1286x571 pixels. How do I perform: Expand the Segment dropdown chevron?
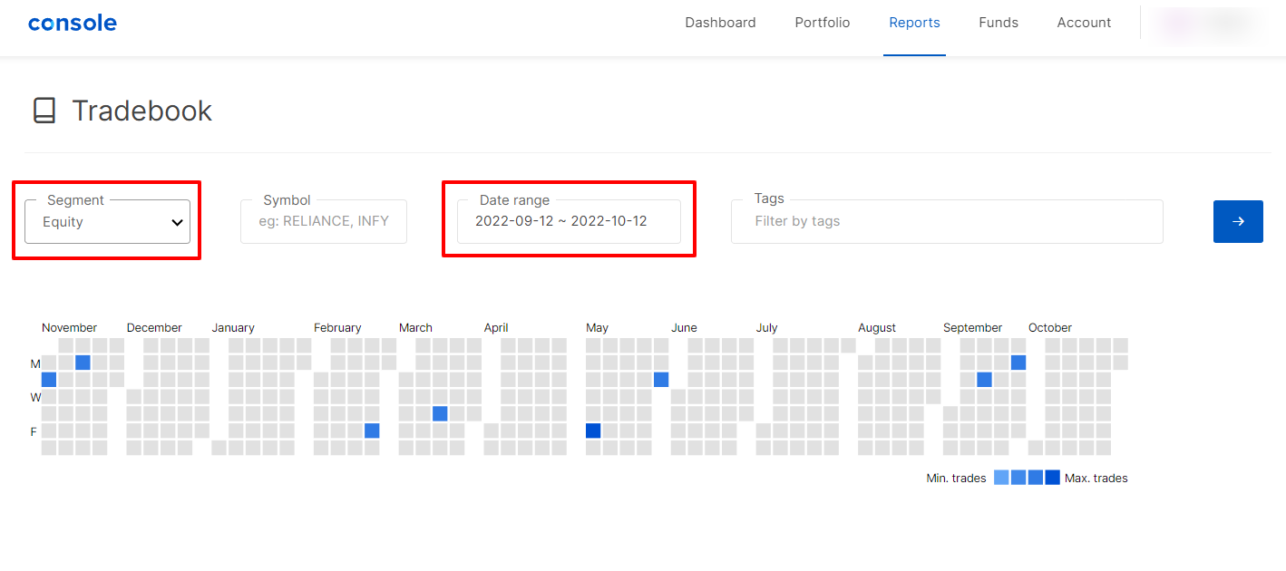click(177, 223)
